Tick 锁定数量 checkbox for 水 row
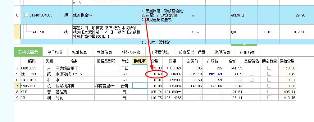The image size is (314, 122). [269, 80]
